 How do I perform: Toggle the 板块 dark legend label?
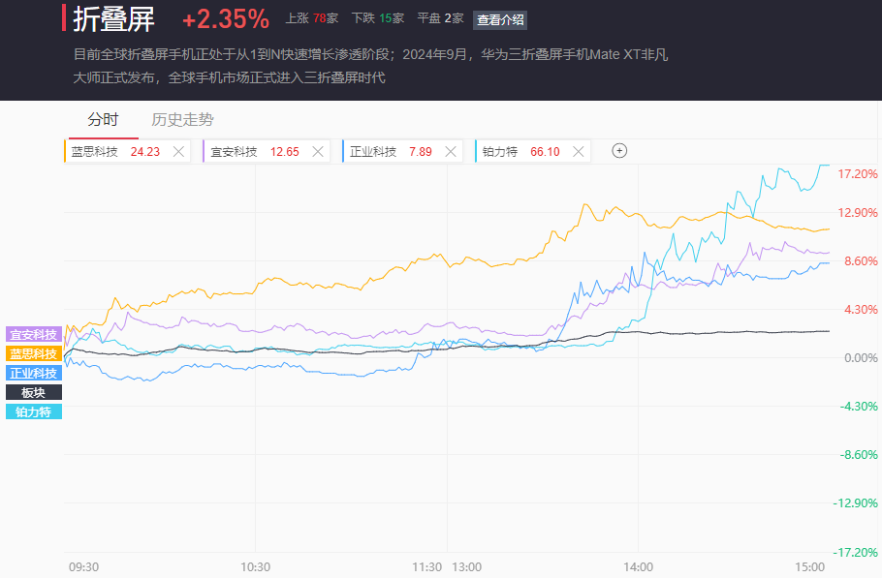(x=34, y=392)
